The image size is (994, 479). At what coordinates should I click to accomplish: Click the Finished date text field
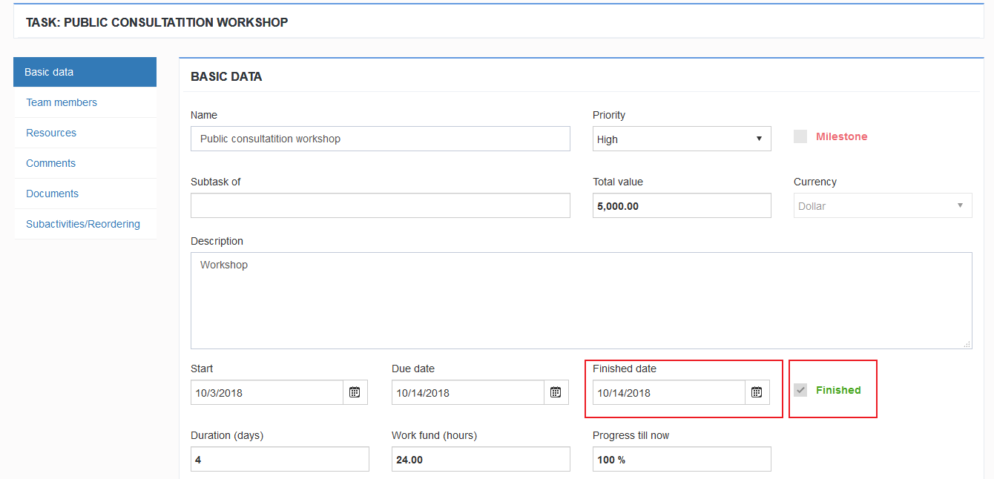click(x=669, y=392)
